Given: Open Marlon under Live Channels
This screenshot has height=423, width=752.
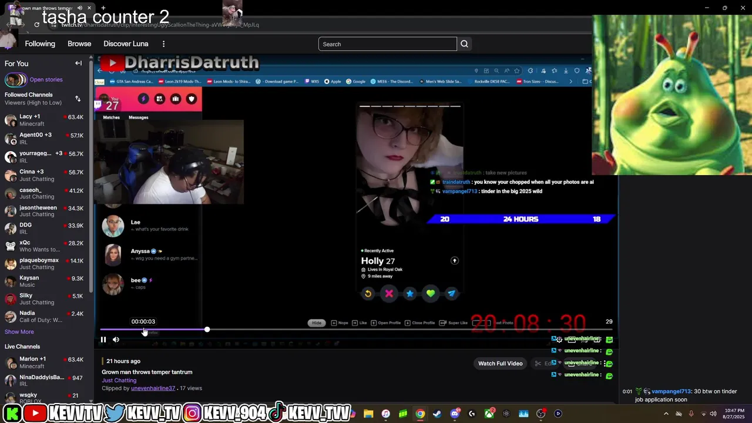Looking at the screenshot, I should [44, 362].
